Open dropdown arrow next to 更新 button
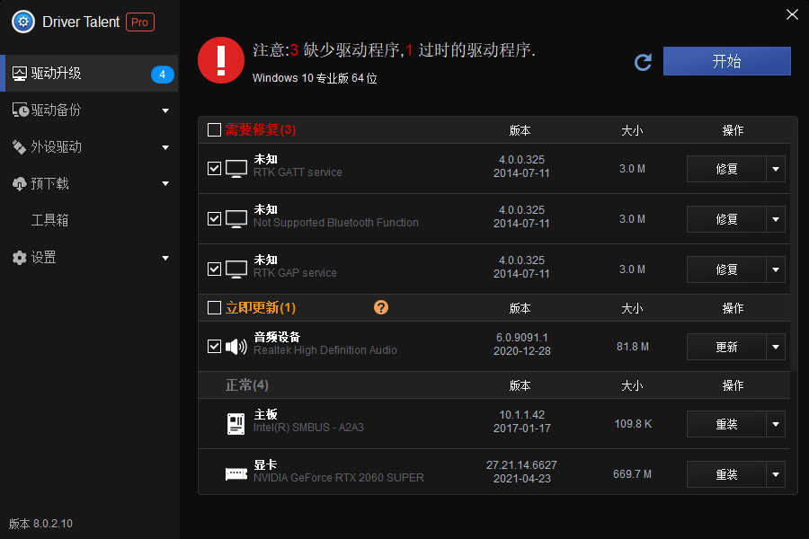Screen dimensions: 809x539 [776, 347]
